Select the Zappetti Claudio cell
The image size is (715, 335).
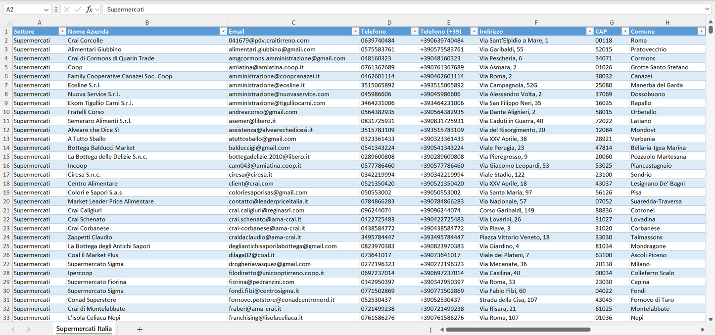(x=147, y=237)
